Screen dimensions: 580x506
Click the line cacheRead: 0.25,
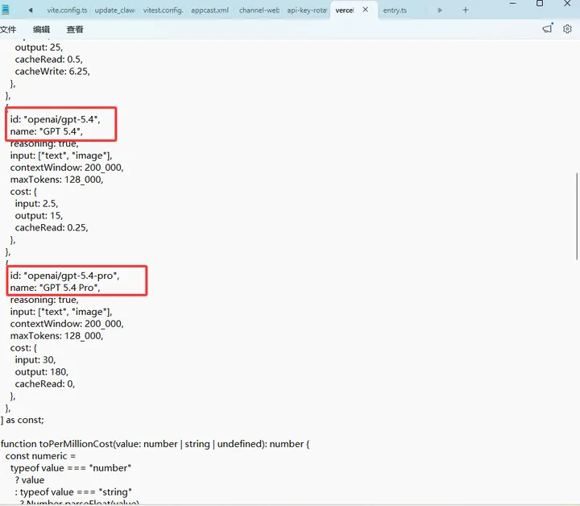coord(52,227)
